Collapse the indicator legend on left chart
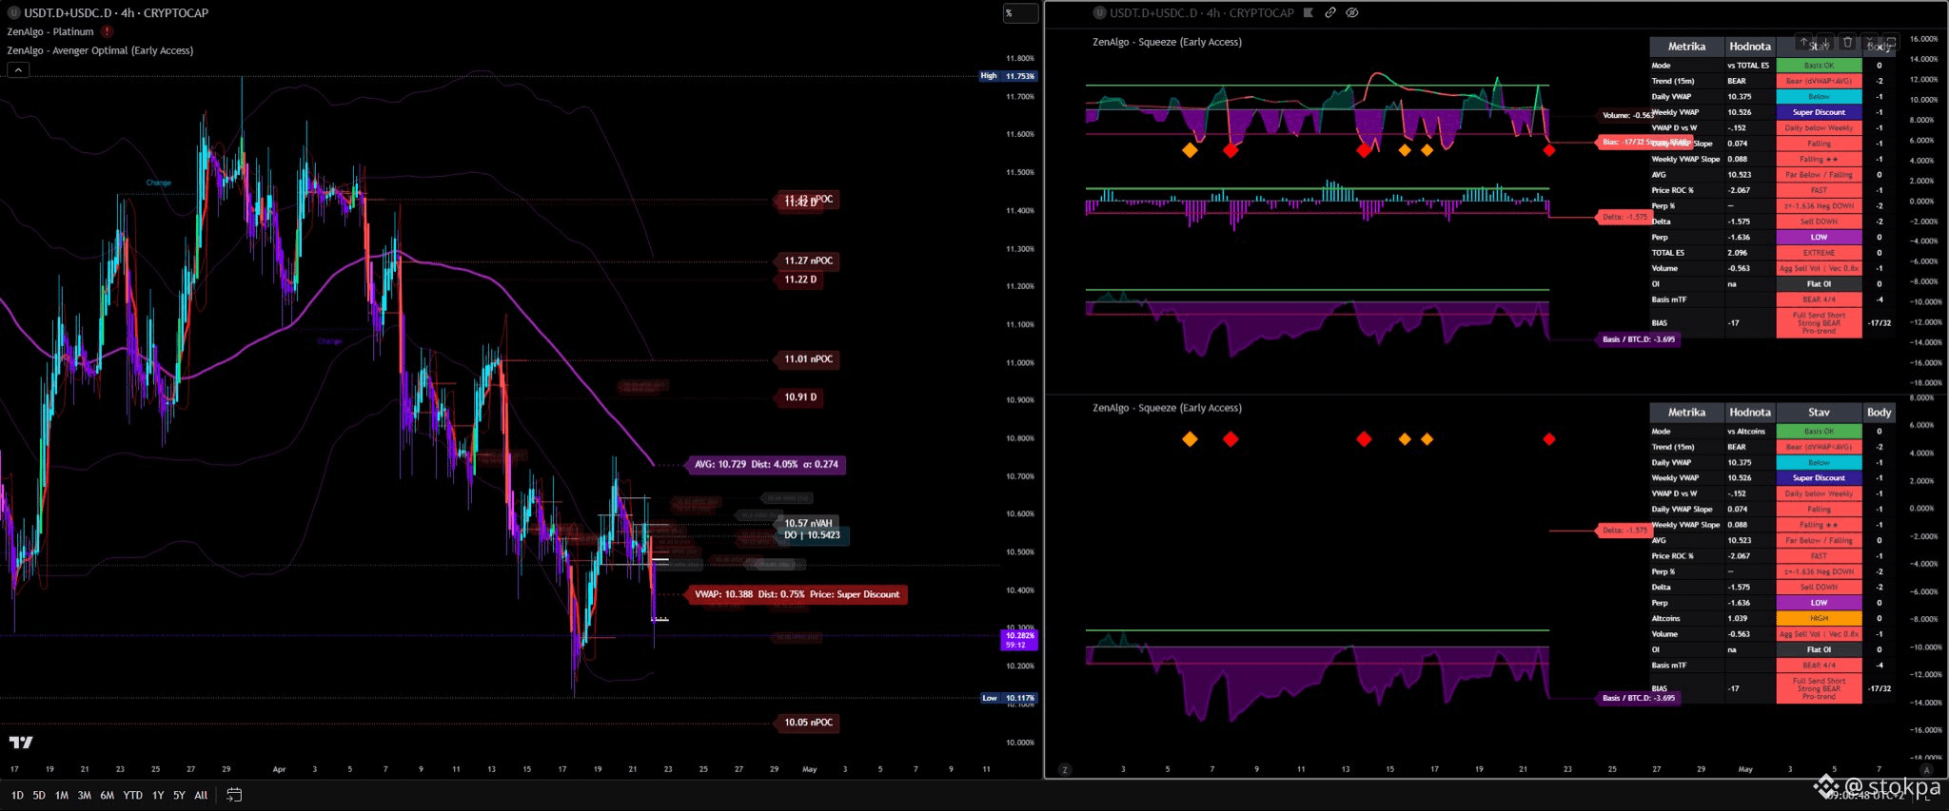Screen dimensions: 1949x811 pos(18,69)
